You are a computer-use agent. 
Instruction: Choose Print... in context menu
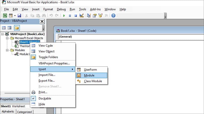pyautogui.click(x=53, y=92)
